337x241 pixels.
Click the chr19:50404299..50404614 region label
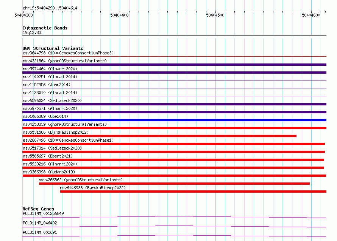[x=50, y=8]
